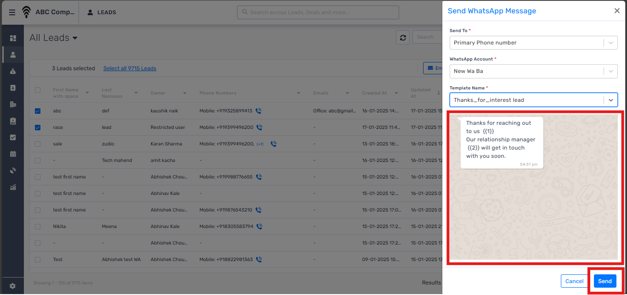Open the Leads person icon in sidebar
This screenshot has height=295, width=627.
point(13,55)
